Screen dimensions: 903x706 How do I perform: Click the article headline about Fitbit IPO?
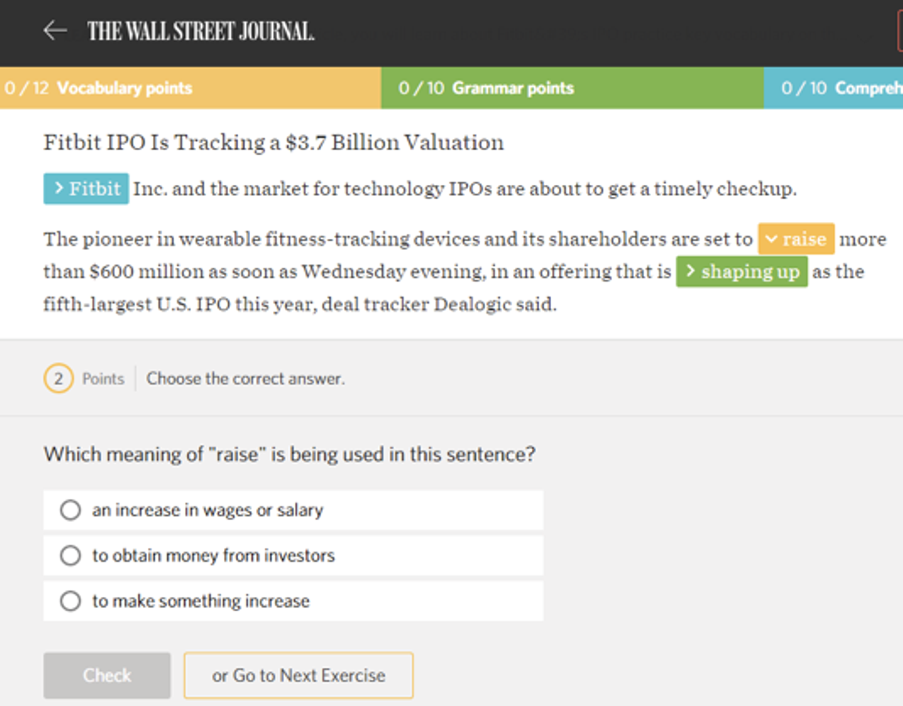[273, 142]
